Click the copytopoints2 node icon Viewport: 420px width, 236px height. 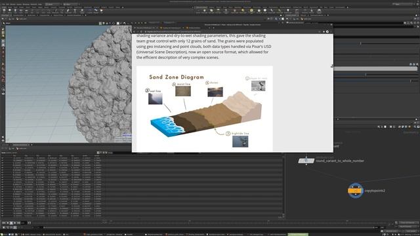tap(356, 191)
